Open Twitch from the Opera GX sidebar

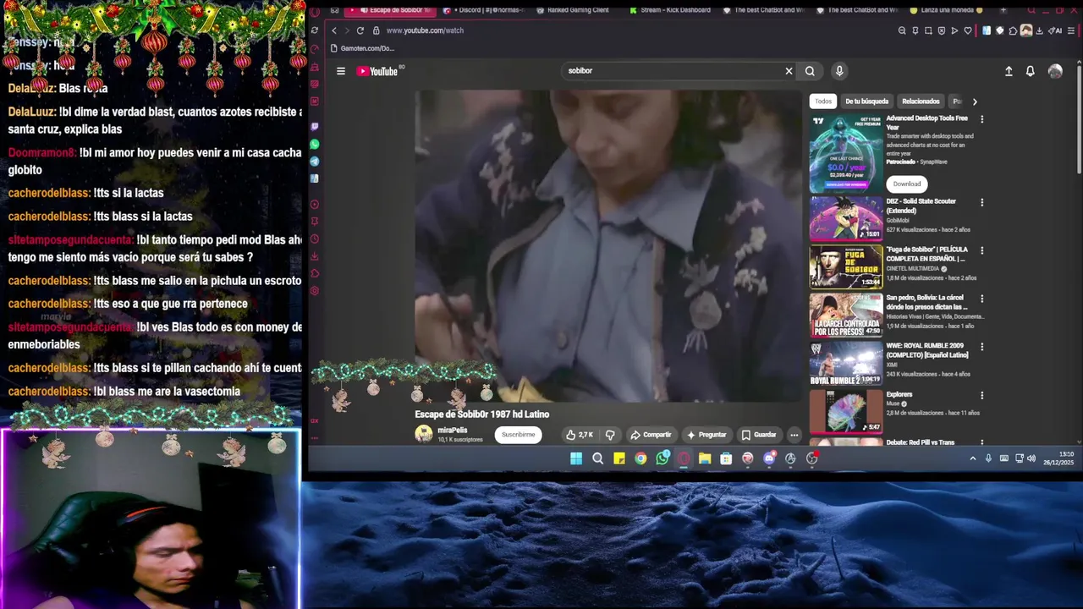(315, 127)
